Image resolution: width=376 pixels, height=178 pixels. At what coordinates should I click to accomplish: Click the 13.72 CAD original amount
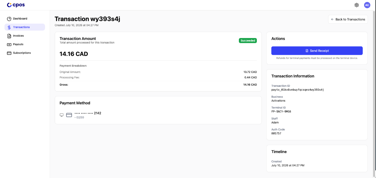250,72
